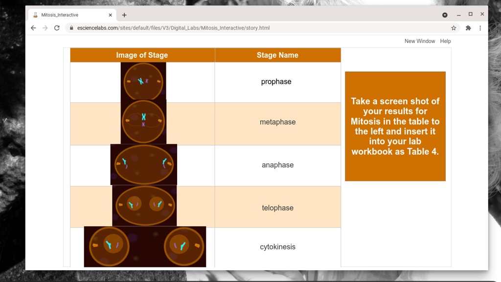Reload the page with the refresh icon

[x=57, y=28]
